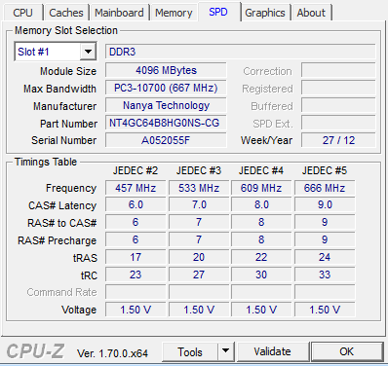
Task: Confirm with the OK button
Action: 347,351
